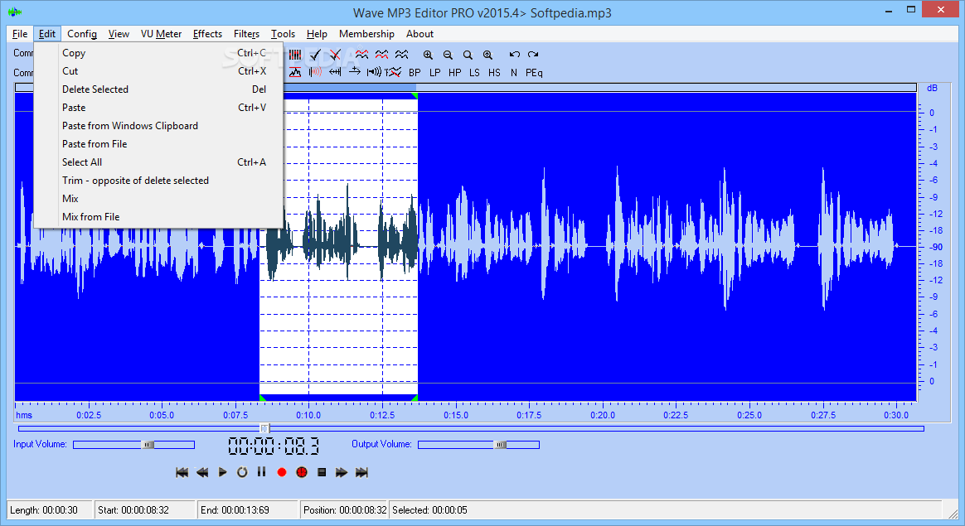
Task: Apply the N notch filter button
Action: 514,73
